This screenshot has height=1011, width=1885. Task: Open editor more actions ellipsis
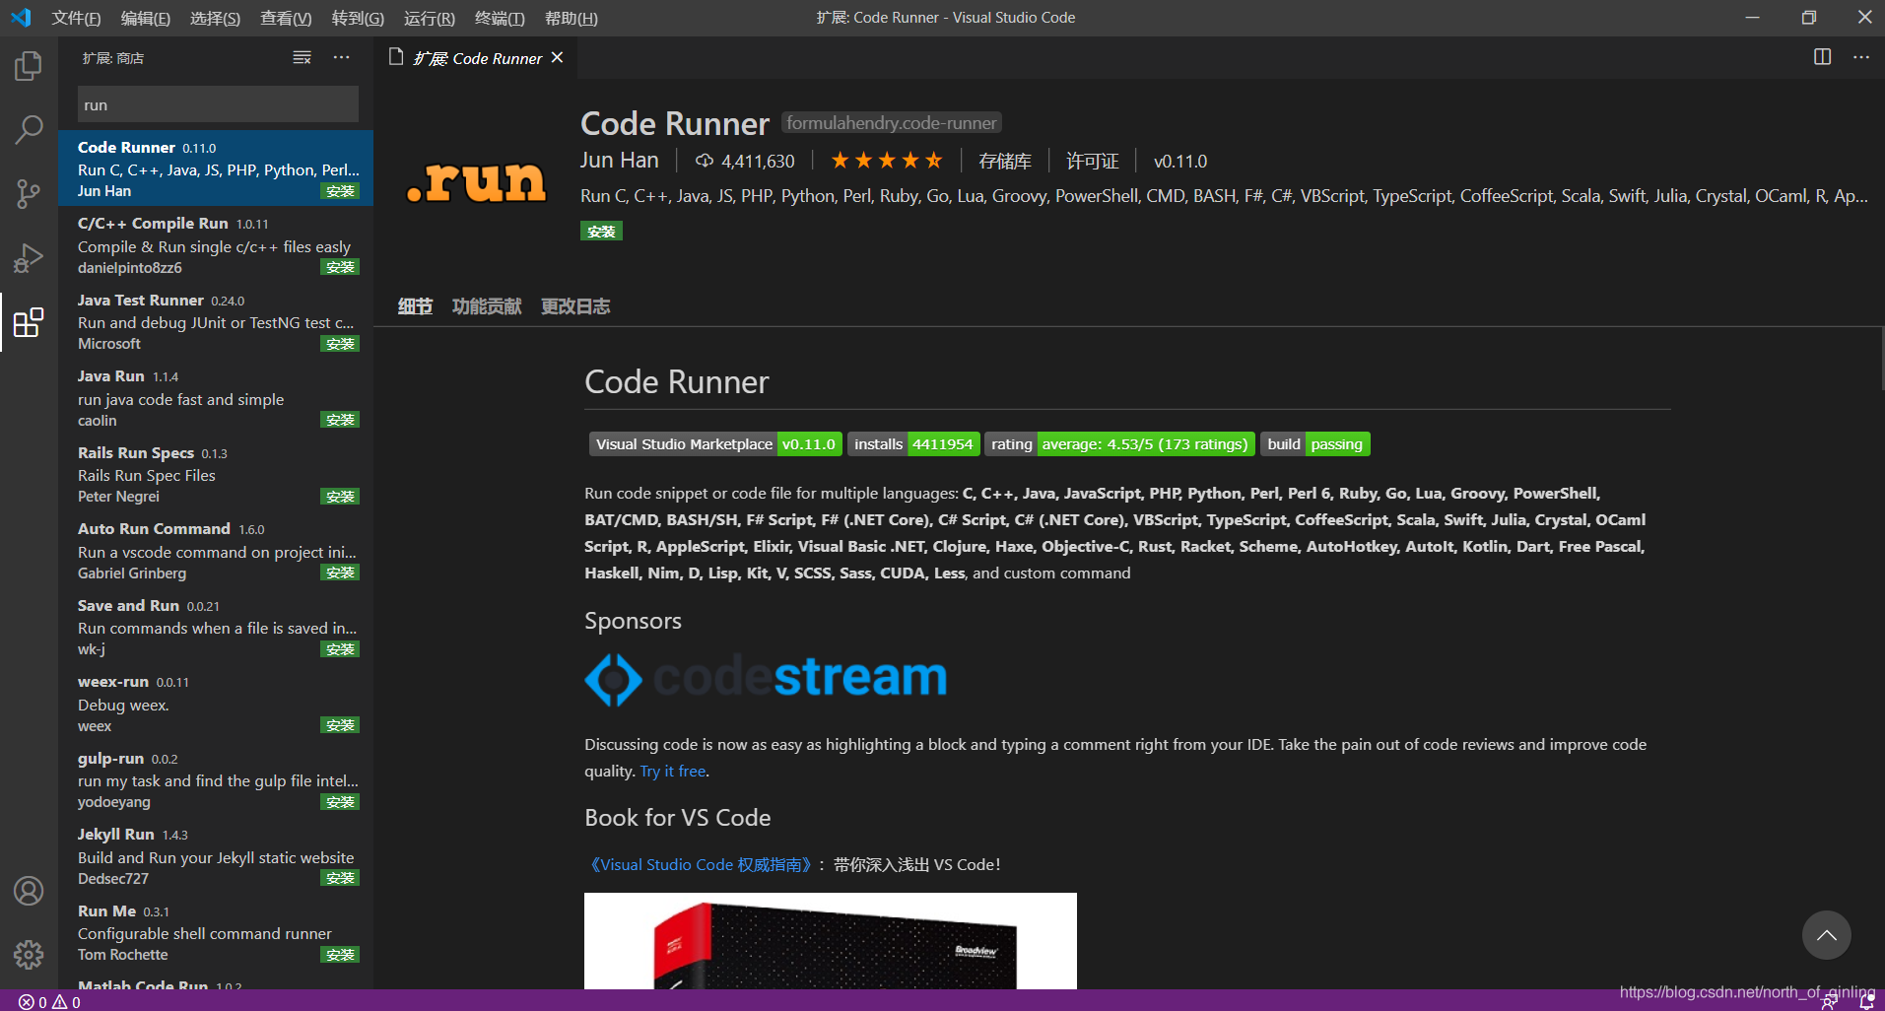1860,57
